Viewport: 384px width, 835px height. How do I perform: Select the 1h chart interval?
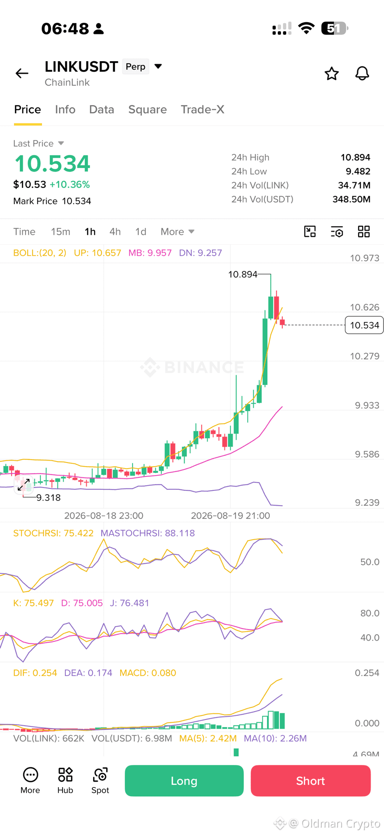coord(90,231)
